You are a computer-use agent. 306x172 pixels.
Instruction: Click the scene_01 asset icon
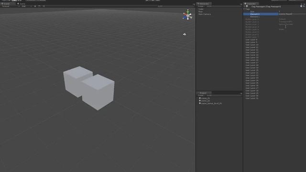coord(200,98)
